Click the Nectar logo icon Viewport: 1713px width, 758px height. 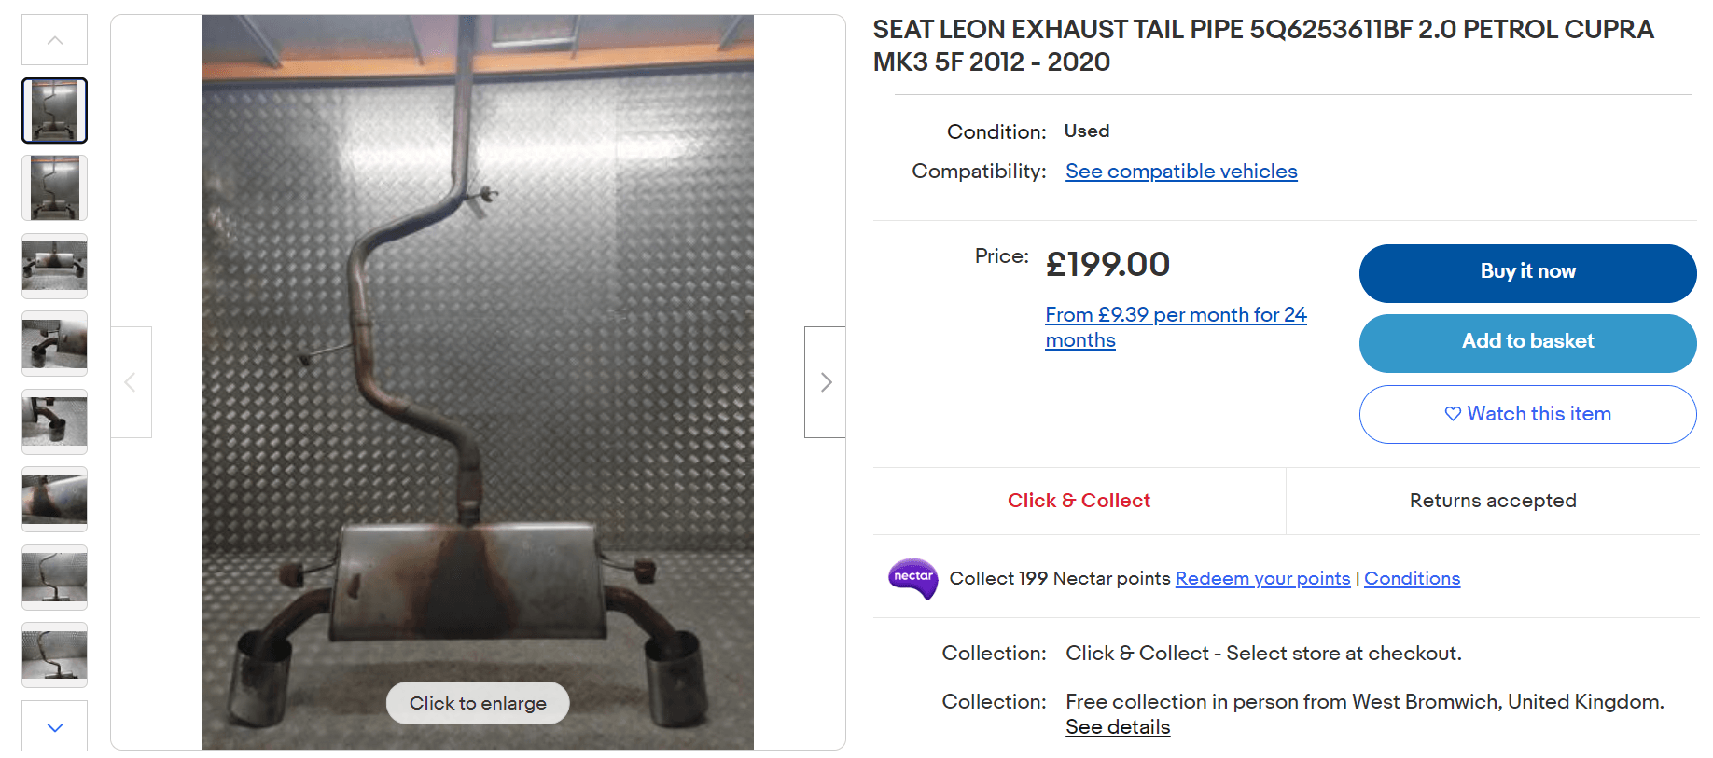(x=912, y=578)
